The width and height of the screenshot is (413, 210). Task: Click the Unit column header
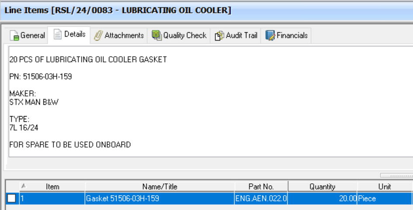click(x=385, y=186)
